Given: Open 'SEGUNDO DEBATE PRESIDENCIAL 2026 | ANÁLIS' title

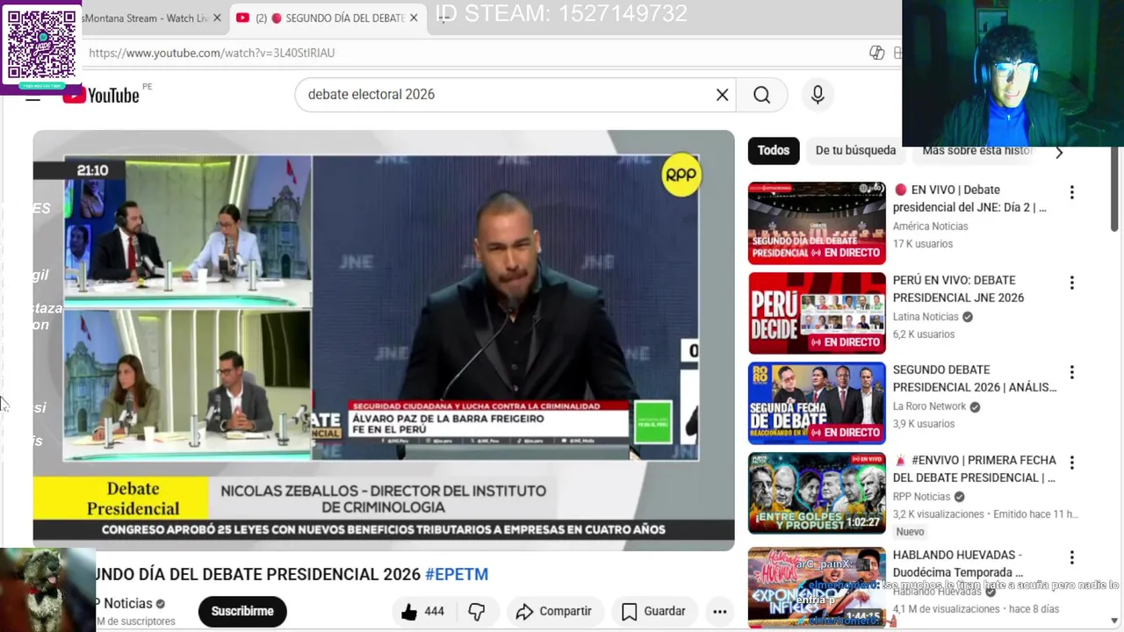Looking at the screenshot, I should (975, 378).
